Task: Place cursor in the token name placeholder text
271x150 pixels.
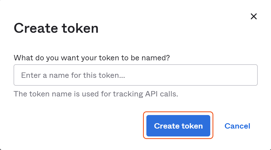Action: (73, 75)
